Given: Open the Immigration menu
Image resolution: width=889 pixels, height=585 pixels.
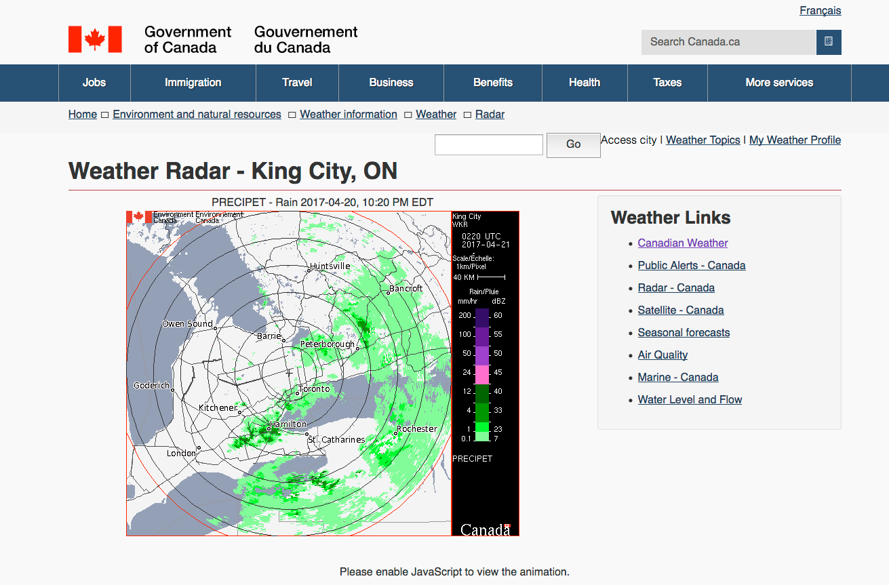Looking at the screenshot, I should pos(193,83).
